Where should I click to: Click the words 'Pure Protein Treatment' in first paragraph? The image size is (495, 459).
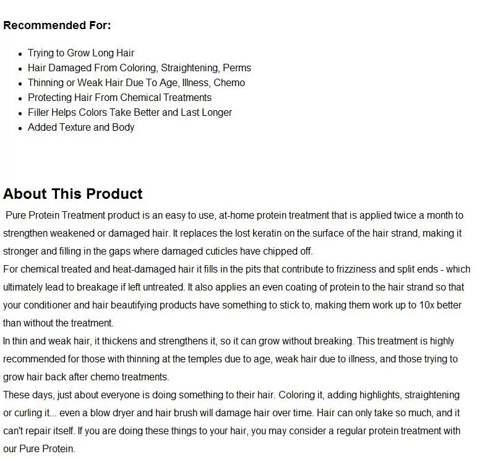tap(55, 216)
